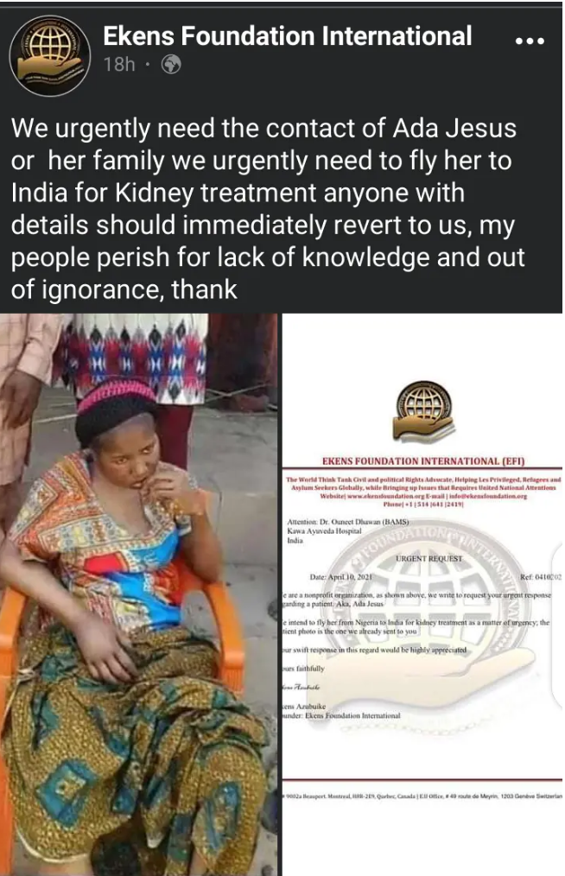Click the globe-hand logo on the letterhead
The width and height of the screenshot is (565, 876).
pos(423,410)
